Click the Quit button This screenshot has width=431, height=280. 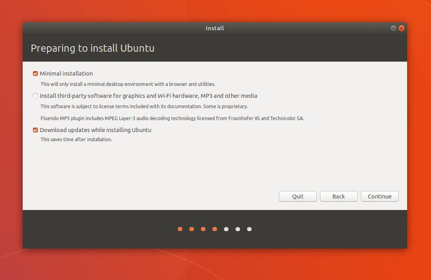tap(298, 196)
